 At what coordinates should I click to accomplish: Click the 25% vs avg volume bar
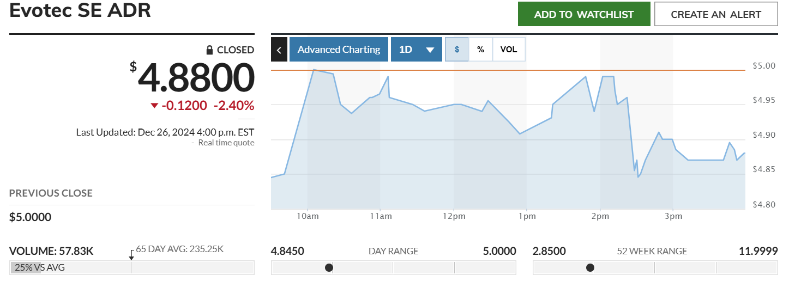coord(25,267)
